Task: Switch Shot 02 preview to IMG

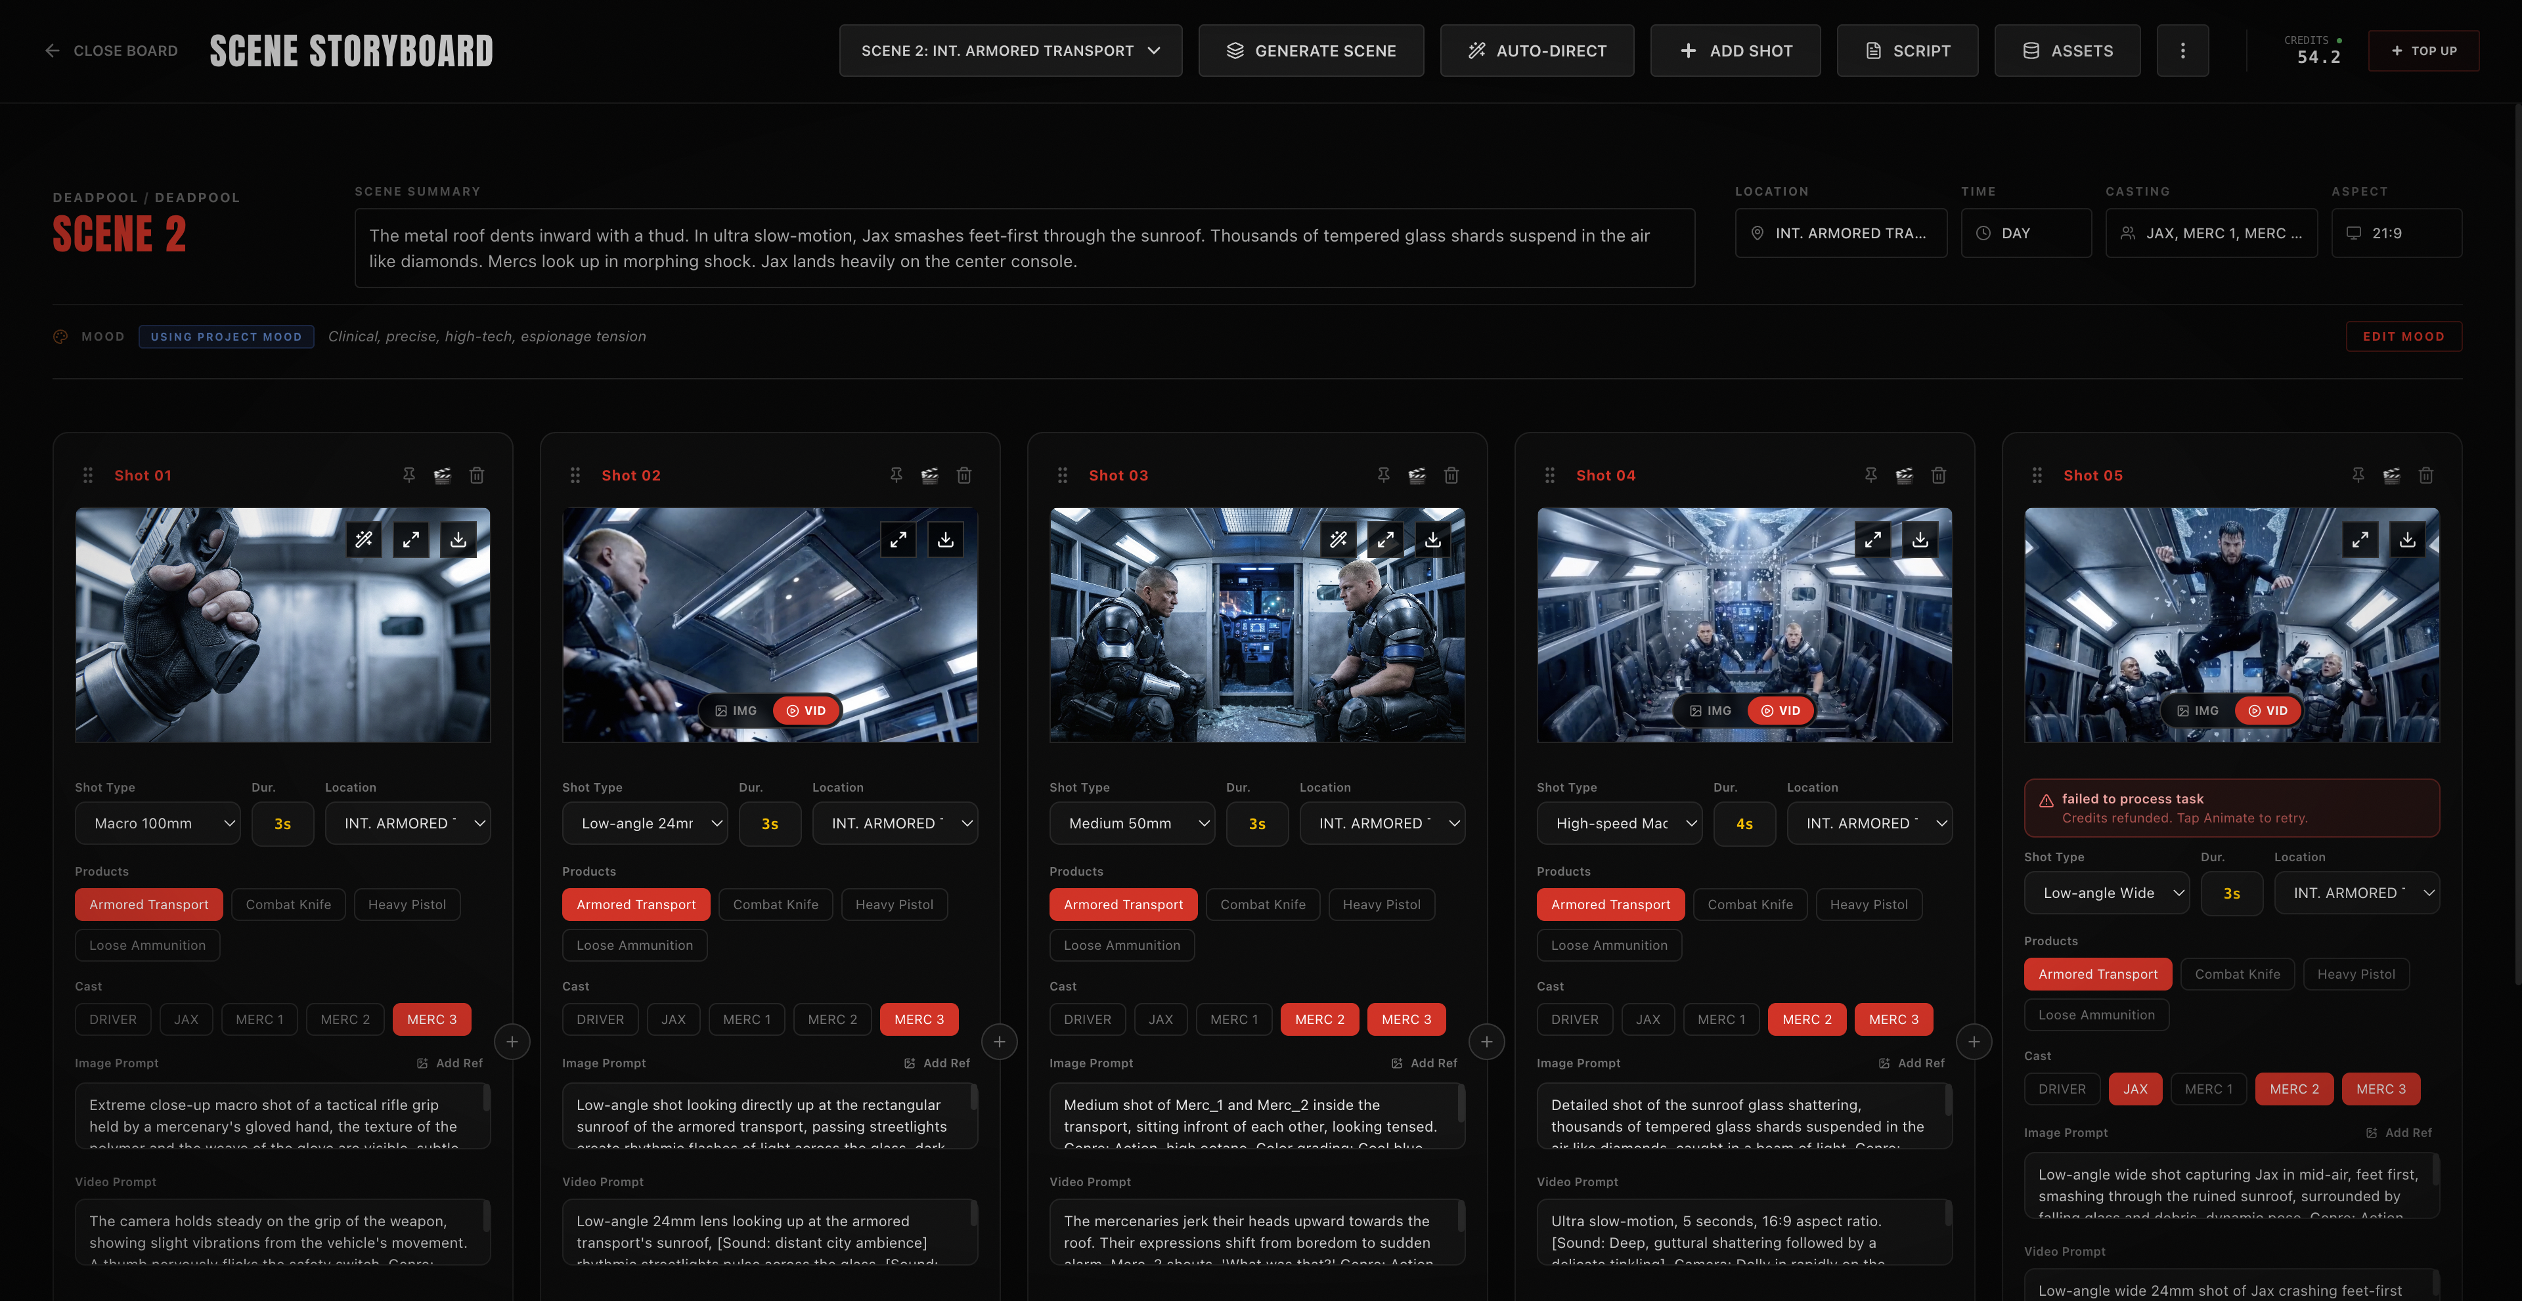Action: pos(736,710)
